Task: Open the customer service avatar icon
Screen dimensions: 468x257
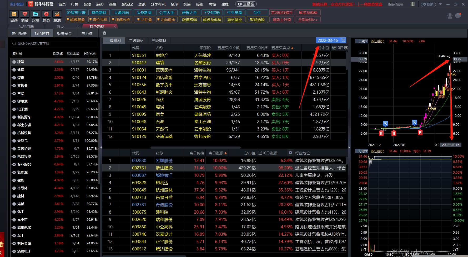Action: tap(450, 16)
